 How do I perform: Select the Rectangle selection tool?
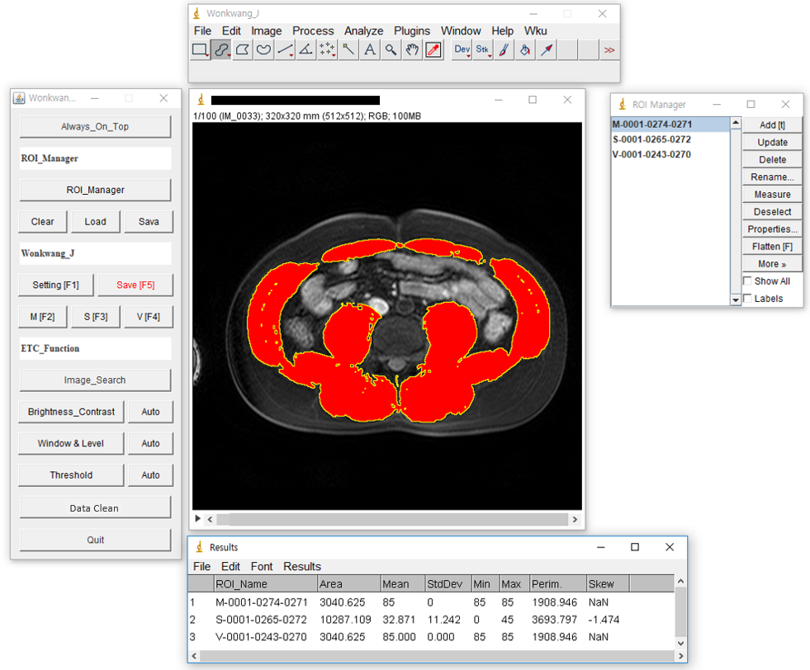(x=200, y=50)
